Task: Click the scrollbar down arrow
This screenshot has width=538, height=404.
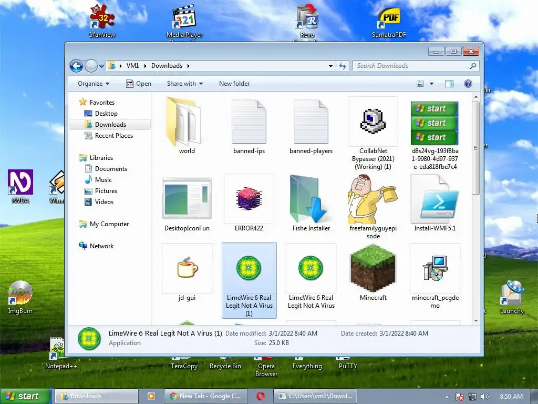Action: tap(476, 320)
